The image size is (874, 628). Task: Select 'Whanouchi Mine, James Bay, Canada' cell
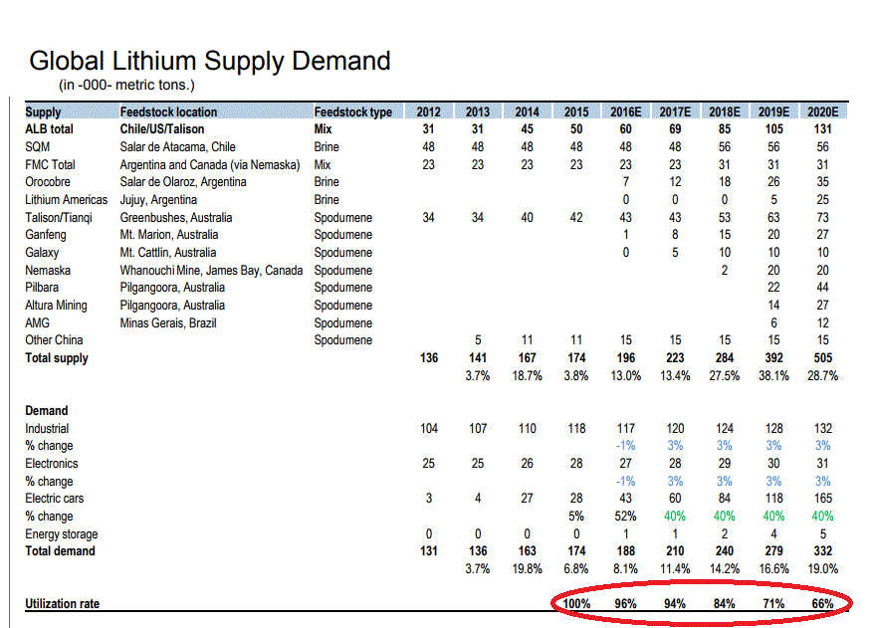pyautogui.click(x=211, y=271)
